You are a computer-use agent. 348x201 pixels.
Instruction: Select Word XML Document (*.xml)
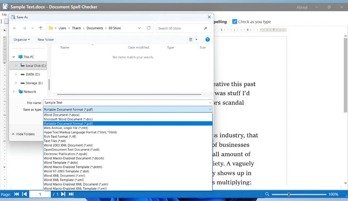(128, 176)
